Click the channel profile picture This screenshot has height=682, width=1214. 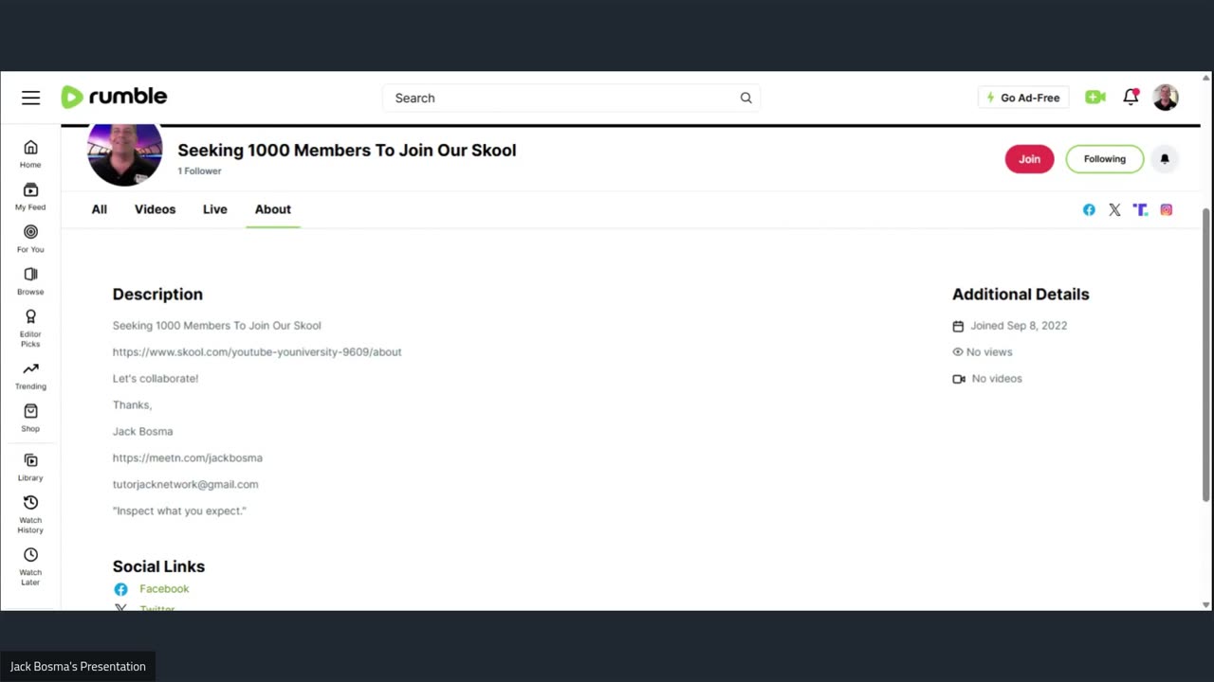pyautogui.click(x=125, y=154)
